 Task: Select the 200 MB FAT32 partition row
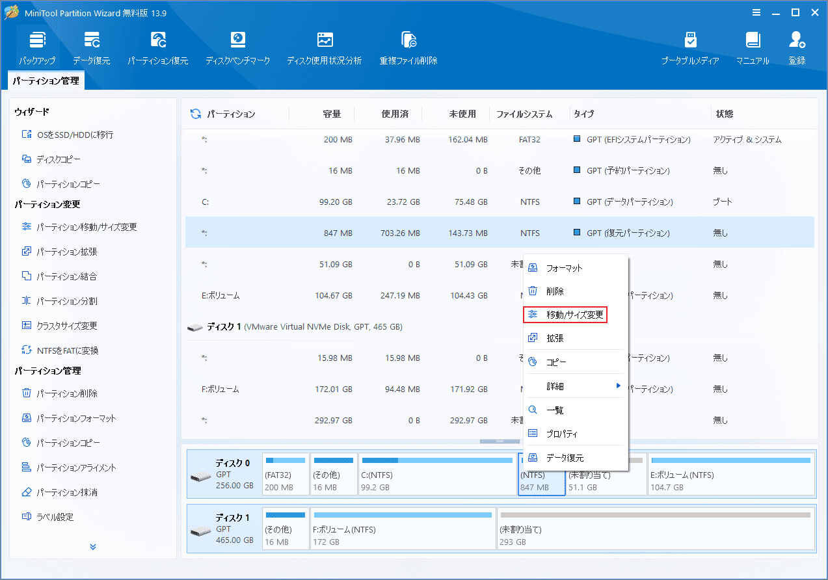[x=500, y=139]
